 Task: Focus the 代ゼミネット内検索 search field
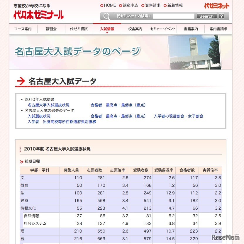point(174,16)
